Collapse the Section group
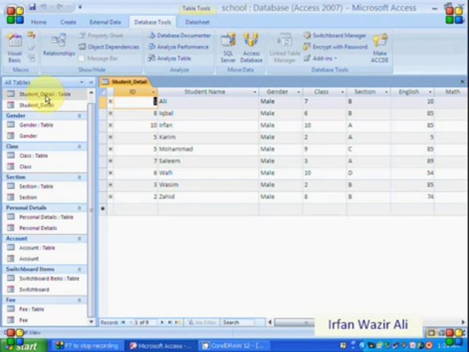Viewport: 469px width, 352px height. 80,177
